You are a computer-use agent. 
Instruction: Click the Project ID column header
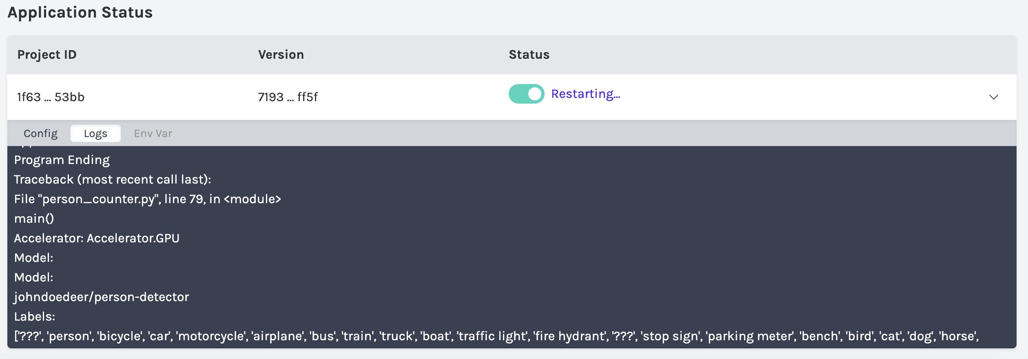[x=47, y=54]
